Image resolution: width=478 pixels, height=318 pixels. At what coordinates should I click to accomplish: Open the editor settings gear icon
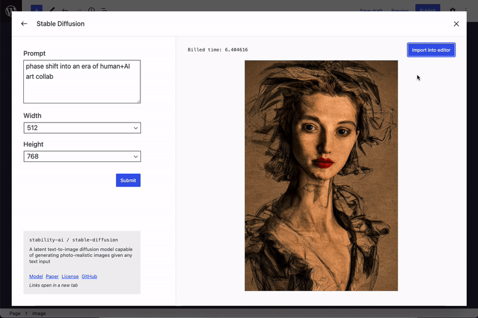[x=452, y=10]
